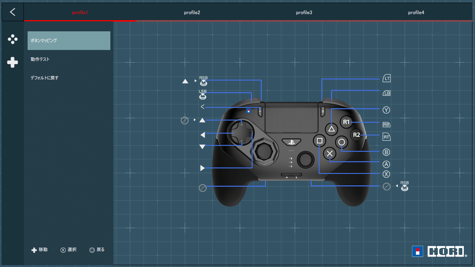
Task: Click the PlayStation logo button on the controller
Action: [x=291, y=142]
